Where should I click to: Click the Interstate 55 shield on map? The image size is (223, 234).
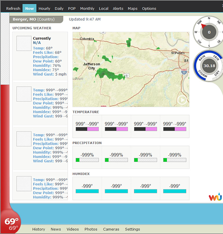(184, 72)
